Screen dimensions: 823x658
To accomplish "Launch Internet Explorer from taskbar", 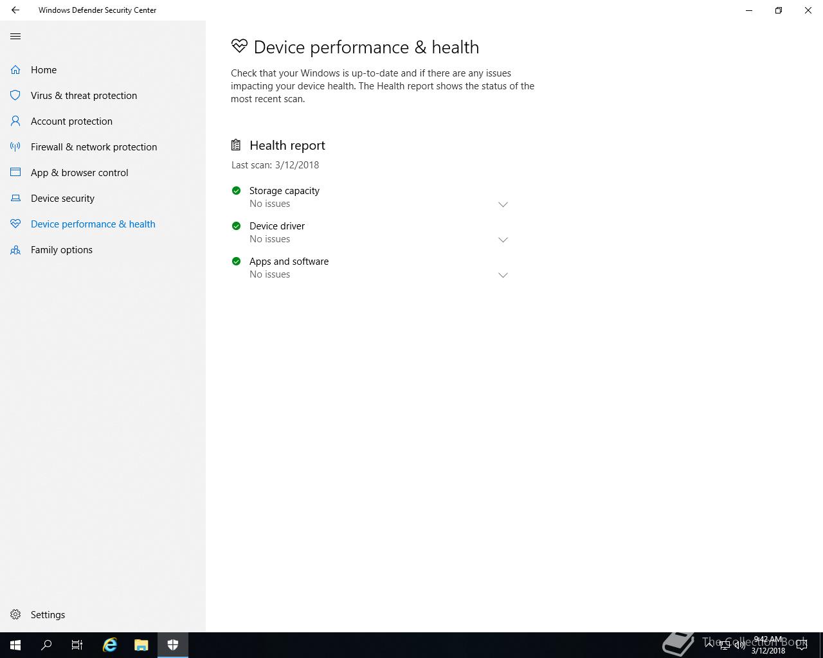I will tap(110, 645).
